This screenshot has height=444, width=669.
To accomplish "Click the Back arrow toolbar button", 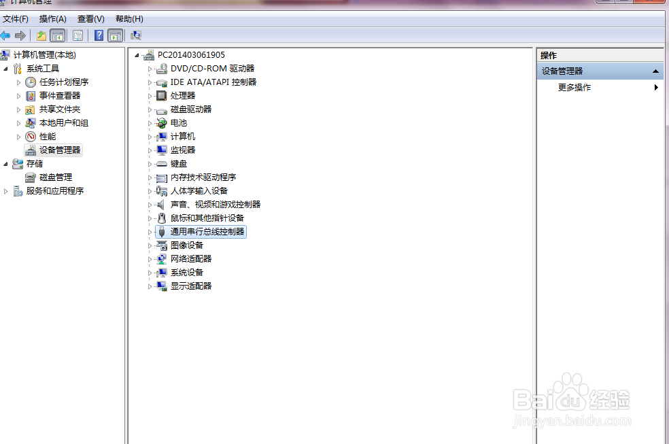I will pos(5,35).
